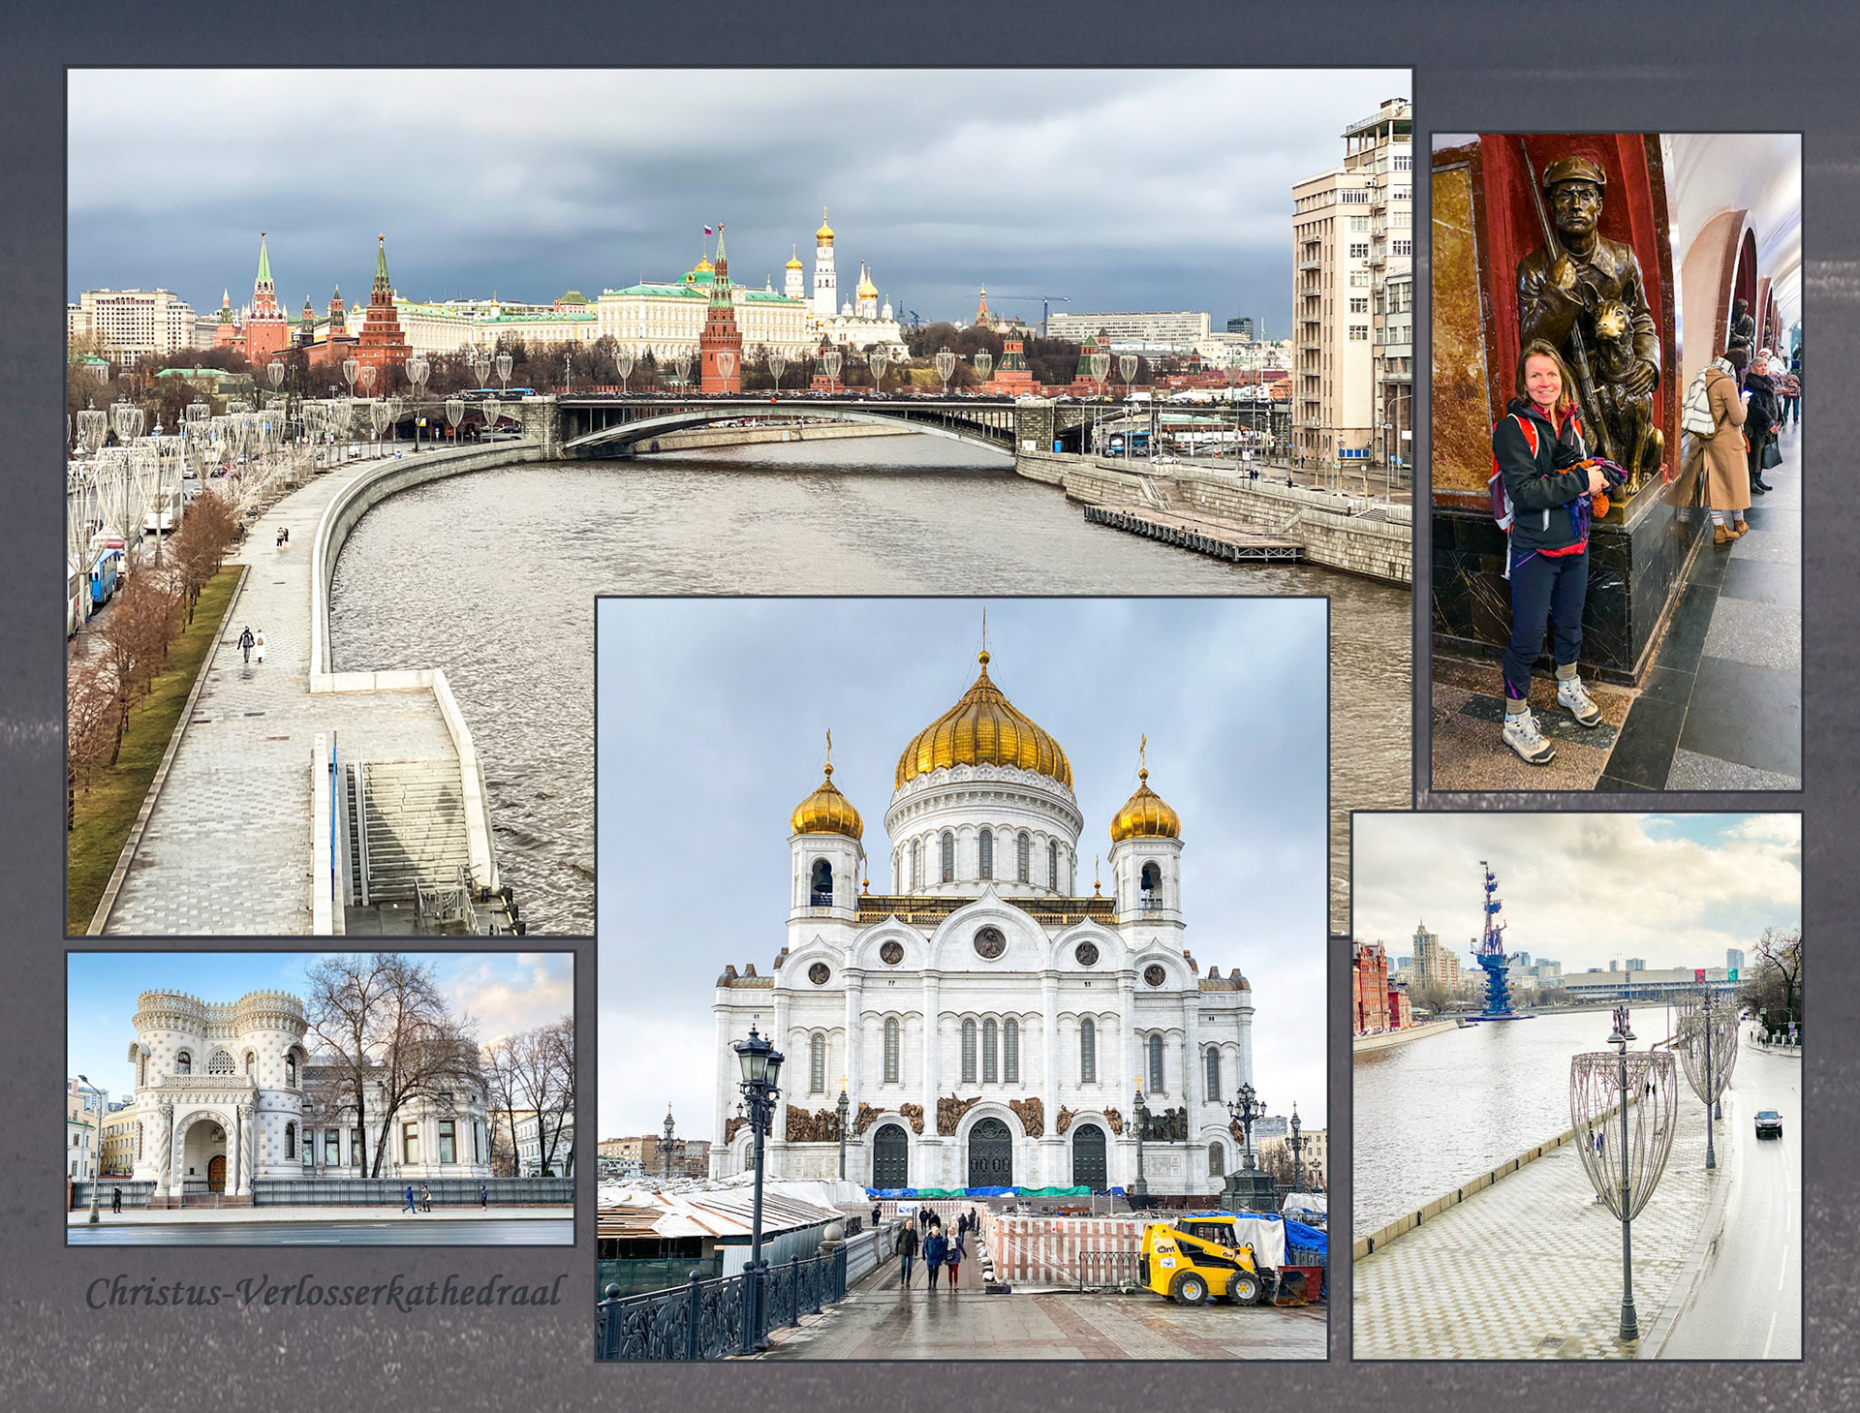Click the dark car on embankment road
1860x1413 pixels.
[x=1767, y=1123]
